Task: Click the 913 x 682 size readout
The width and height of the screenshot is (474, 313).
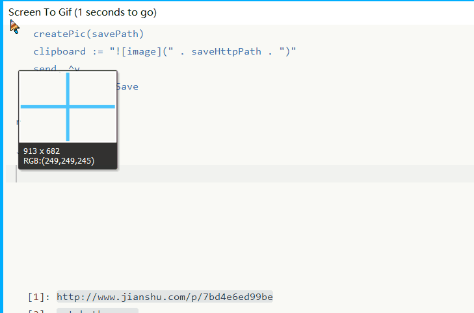Action: coord(42,151)
